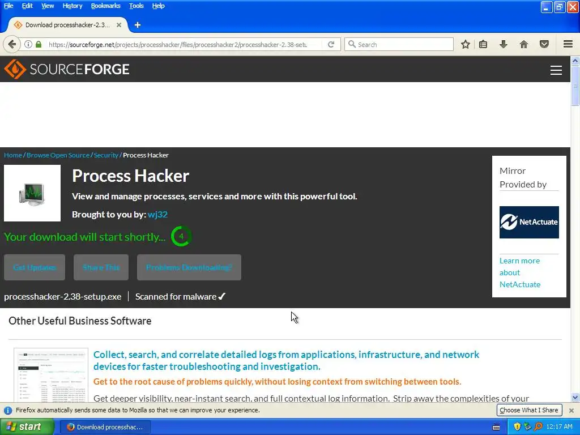
Task: Bookmark this page with the star icon
Action: (466, 44)
